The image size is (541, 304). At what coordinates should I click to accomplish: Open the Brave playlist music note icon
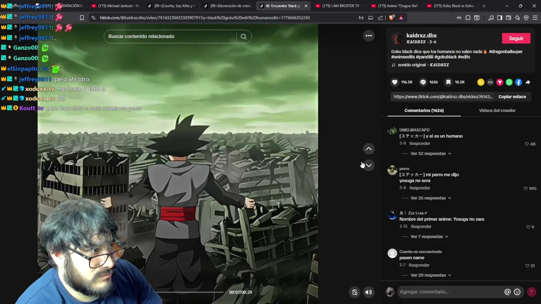491,18
